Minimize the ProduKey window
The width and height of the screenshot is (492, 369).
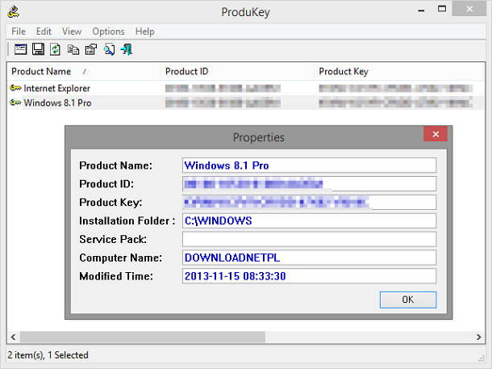pos(421,10)
